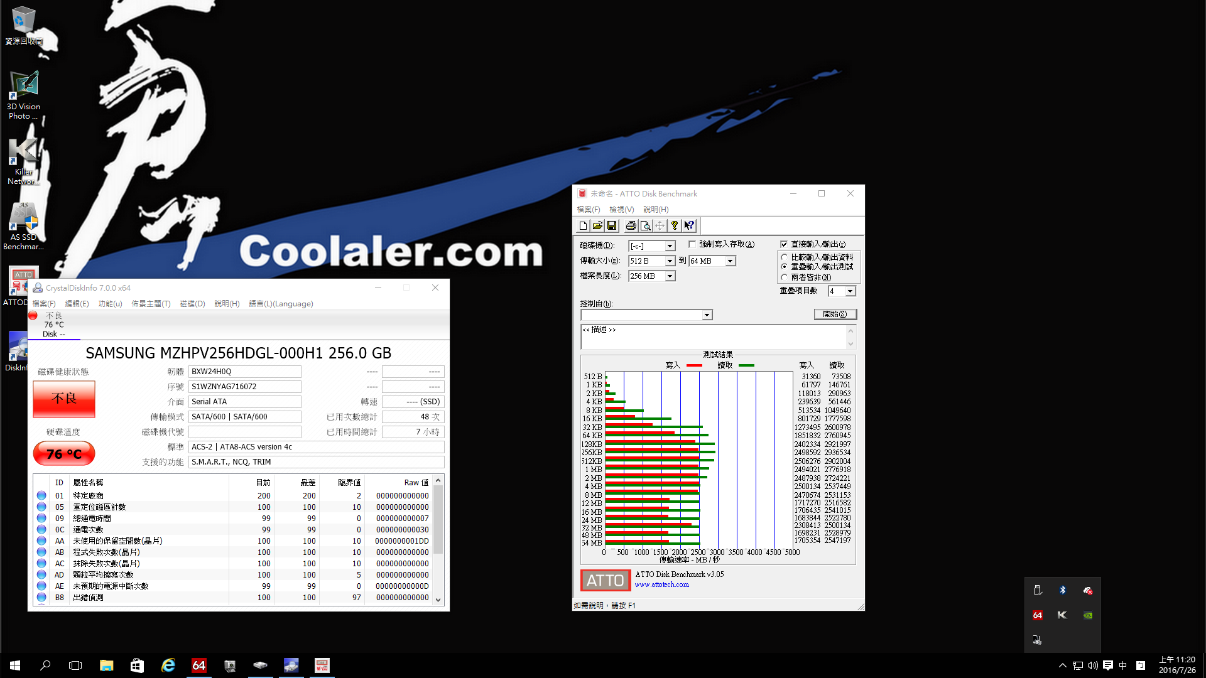This screenshot has width=1206, height=678.
Task: Open 檔案長度 256 MB dropdown
Action: click(x=670, y=276)
